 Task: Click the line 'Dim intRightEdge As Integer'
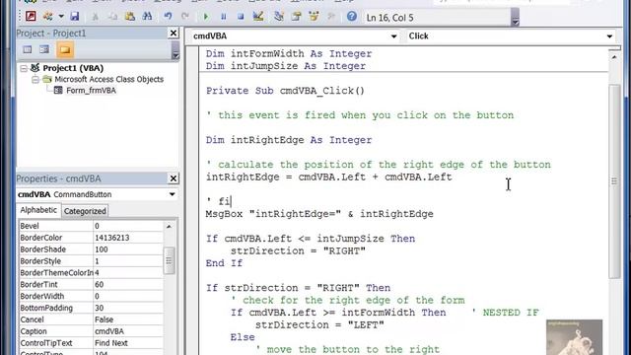point(289,140)
